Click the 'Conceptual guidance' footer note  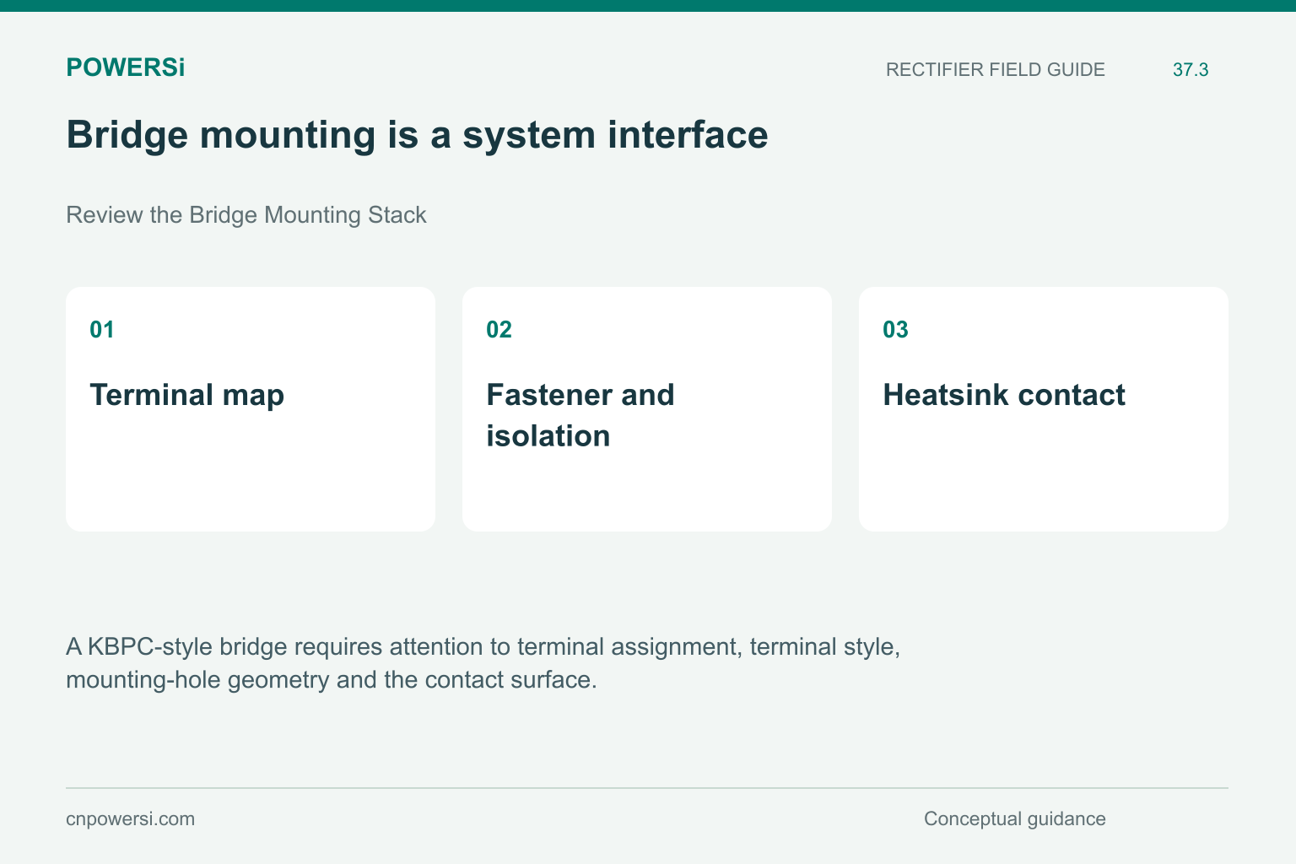point(1014,819)
